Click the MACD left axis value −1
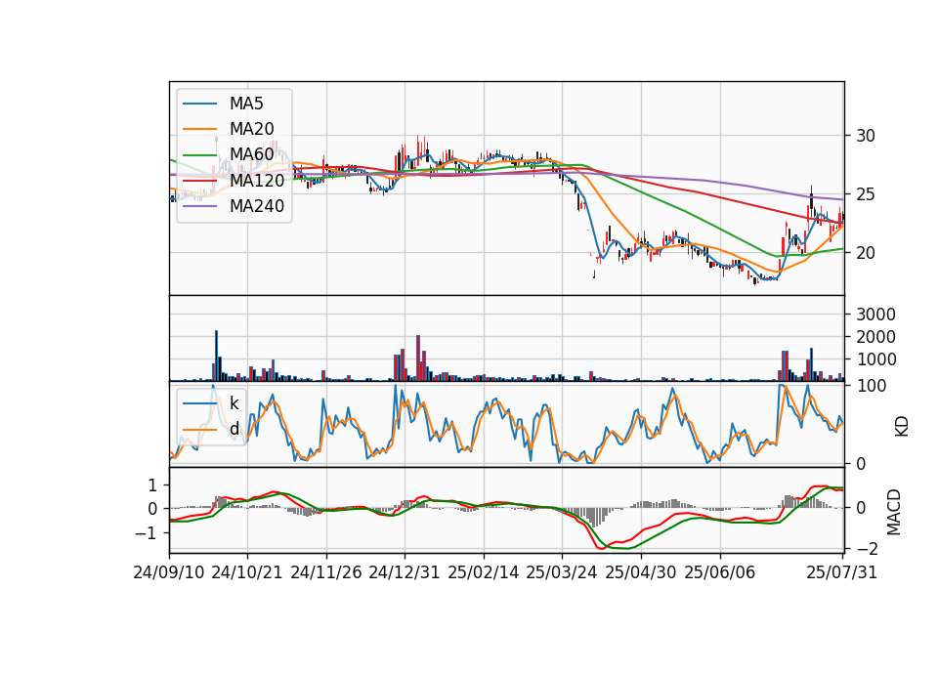938x674 pixels. (x=146, y=533)
